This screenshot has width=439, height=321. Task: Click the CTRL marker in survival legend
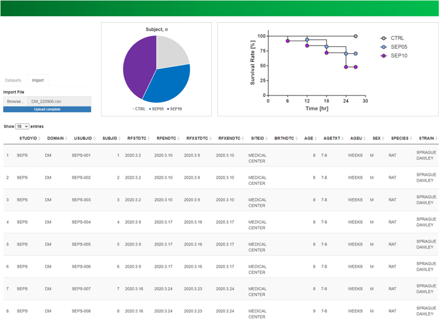[x=383, y=38]
